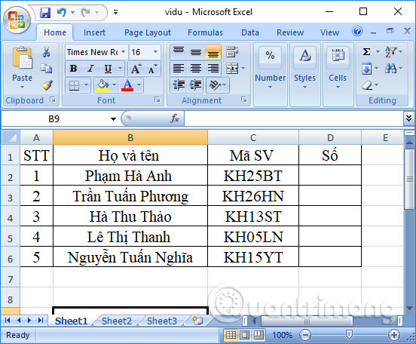Click the Fill down icon

pyautogui.click(x=366, y=69)
